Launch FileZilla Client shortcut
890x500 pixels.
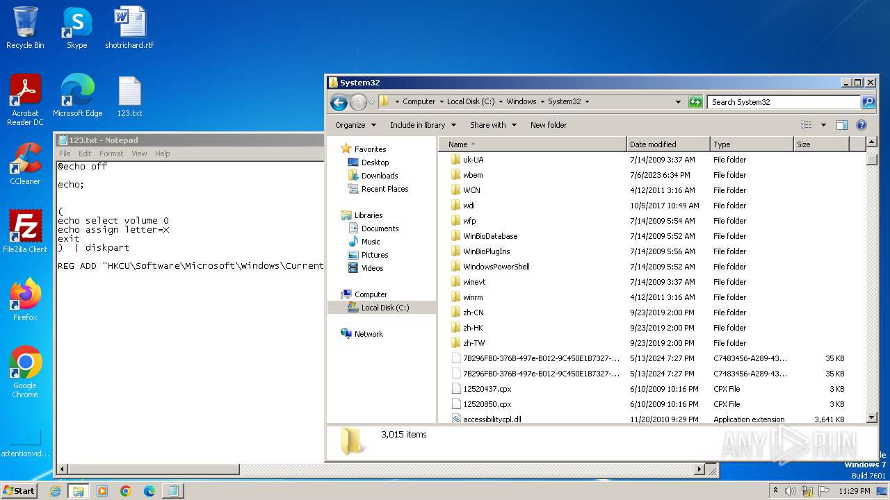25,232
